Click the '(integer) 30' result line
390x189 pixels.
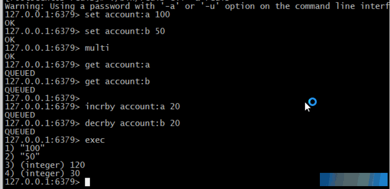tap(42, 173)
